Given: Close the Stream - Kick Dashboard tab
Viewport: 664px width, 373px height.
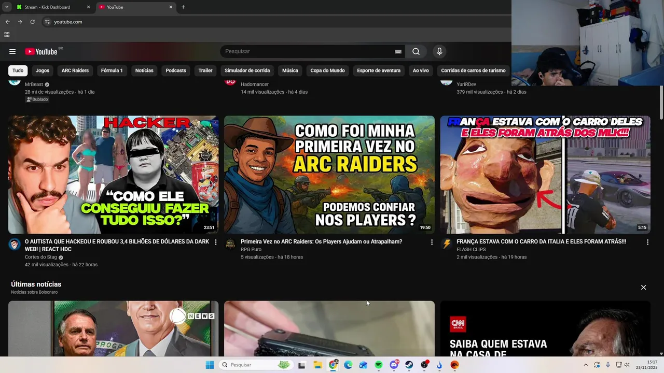Looking at the screenshot, I should point(88,7).
